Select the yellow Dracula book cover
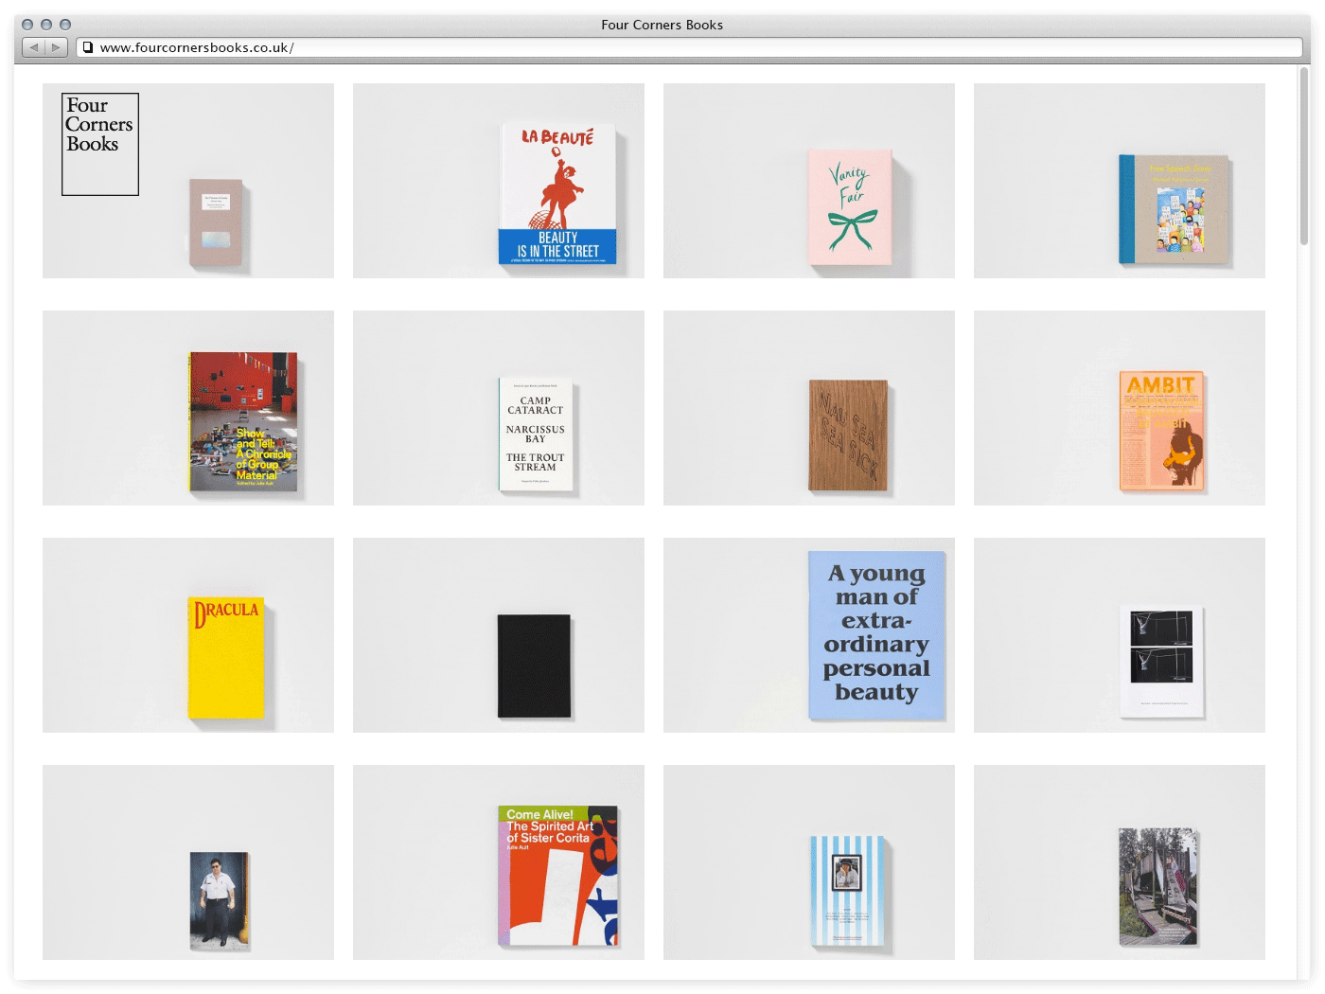 [225, 657]
